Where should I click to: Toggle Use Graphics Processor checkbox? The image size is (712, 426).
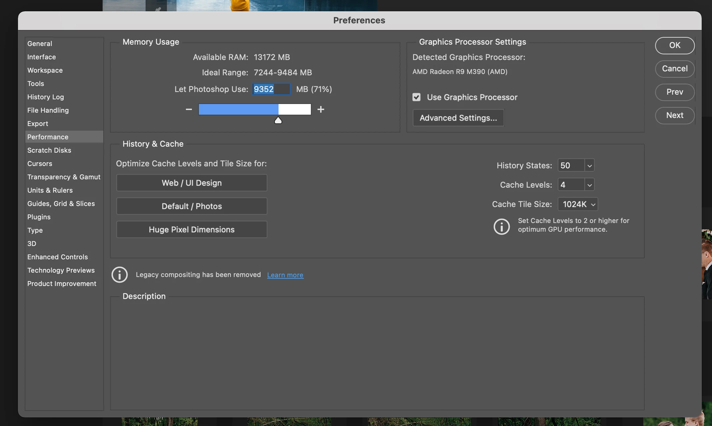coord(416,97)
